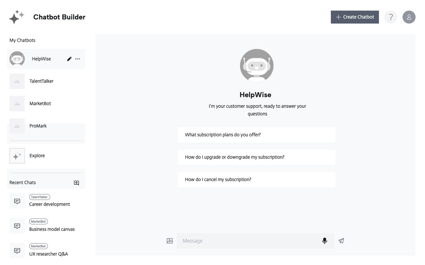Open the Career development recent chat
This screenshot has width=425, height=265.
click(49, 204)
